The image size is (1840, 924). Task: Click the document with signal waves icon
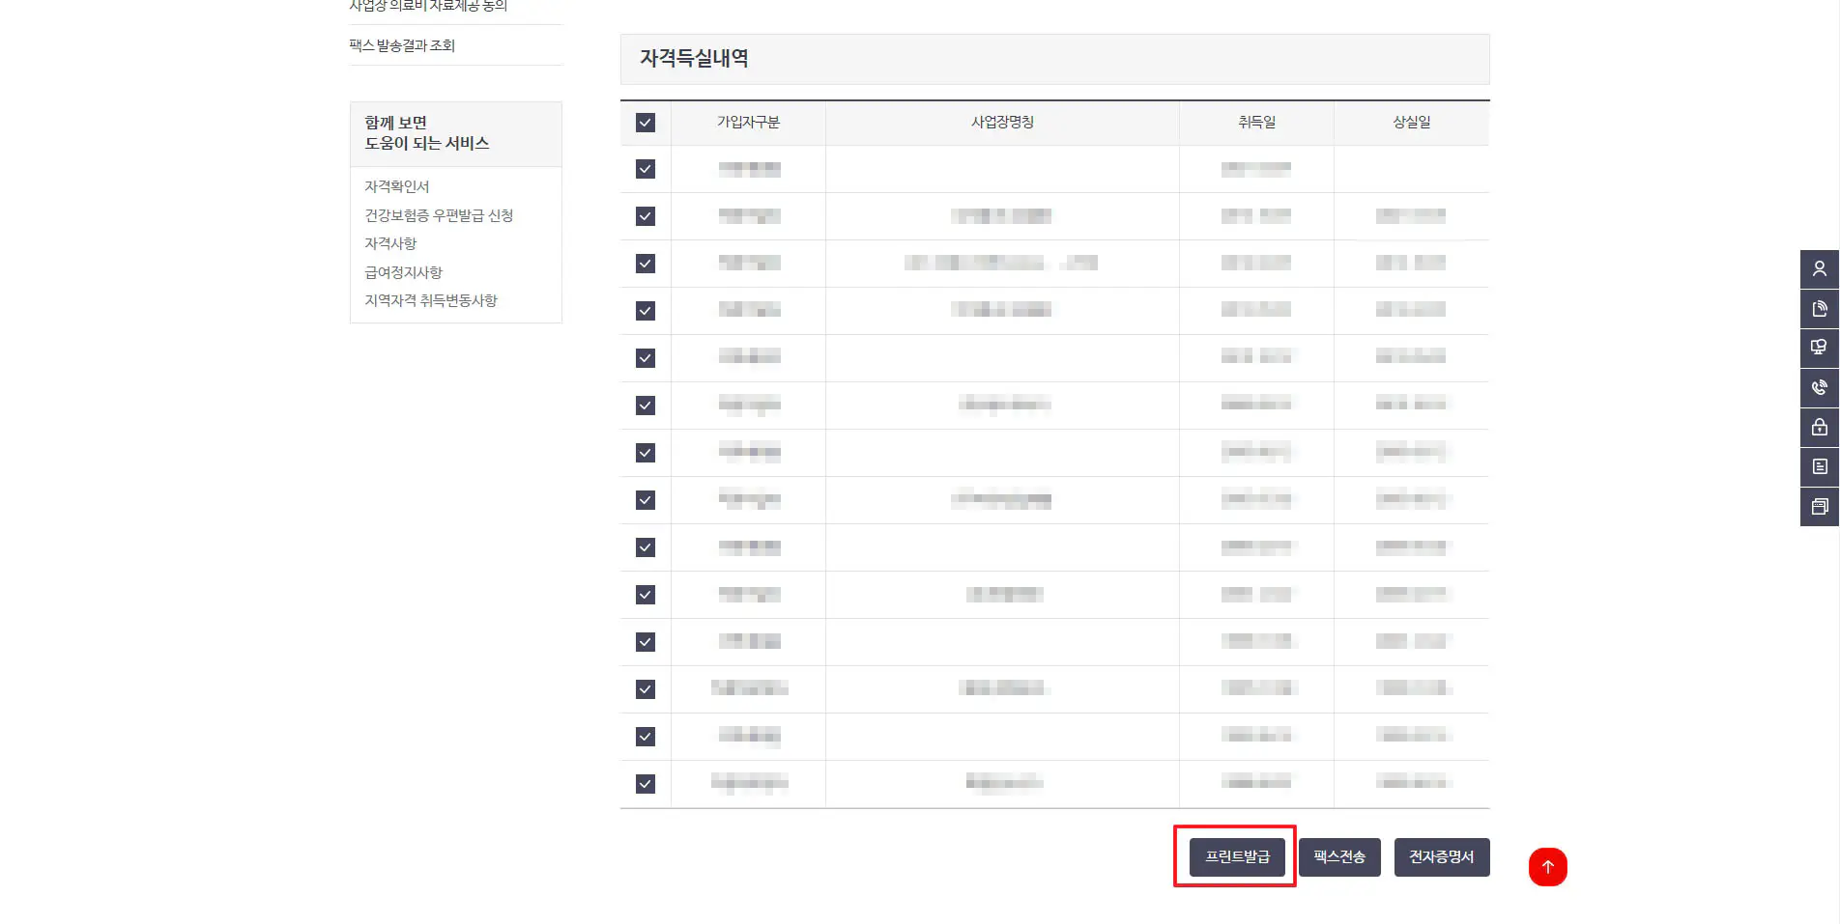pyautogui.click(x=1820, y=309)
